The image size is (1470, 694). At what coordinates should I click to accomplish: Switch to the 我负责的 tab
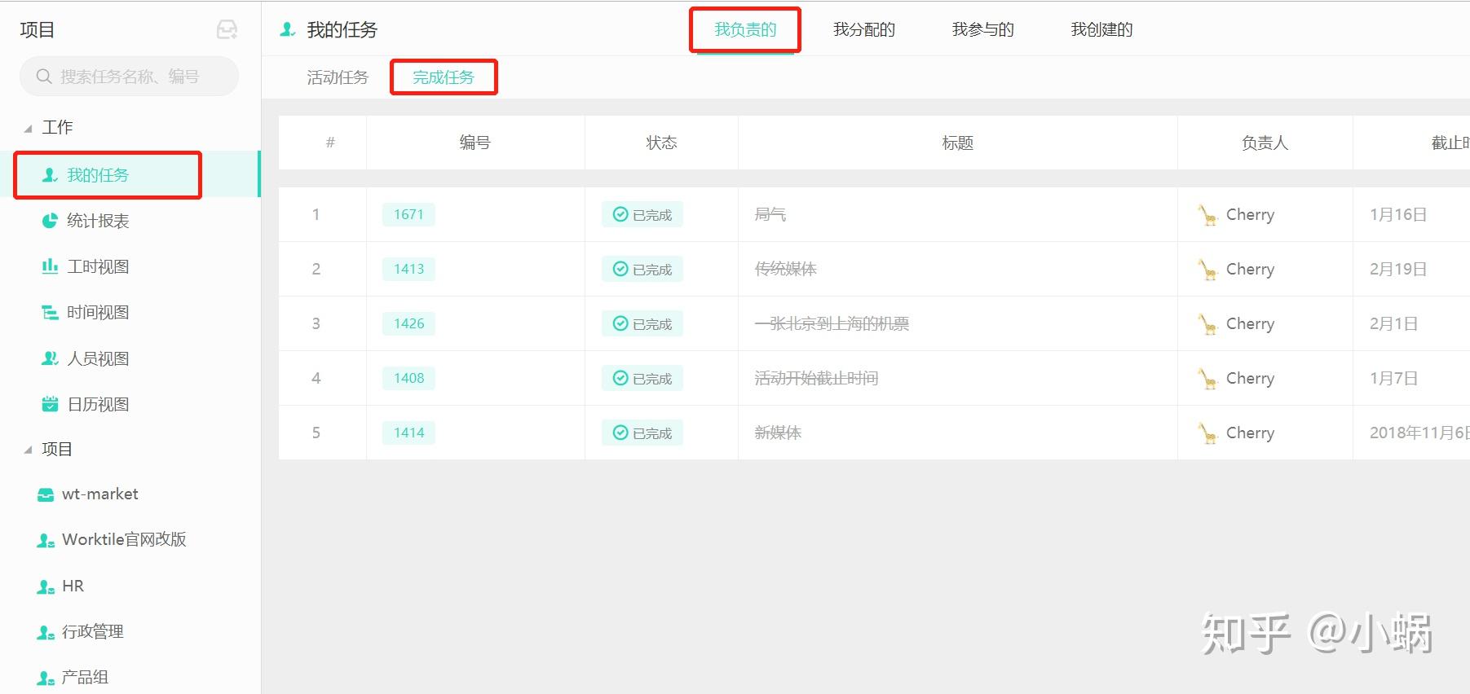pyautogui.click(x=745, y=30)
